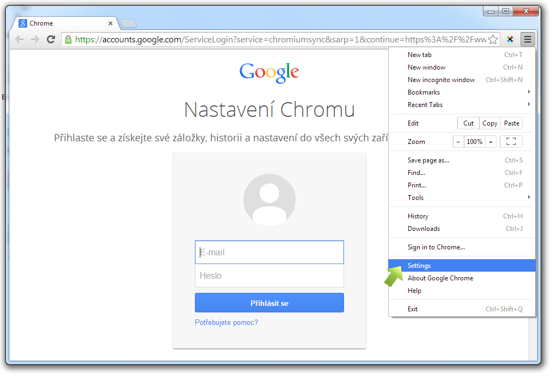Choose New window menu item
Screen dimensions: 552x376
click(462, 67)
